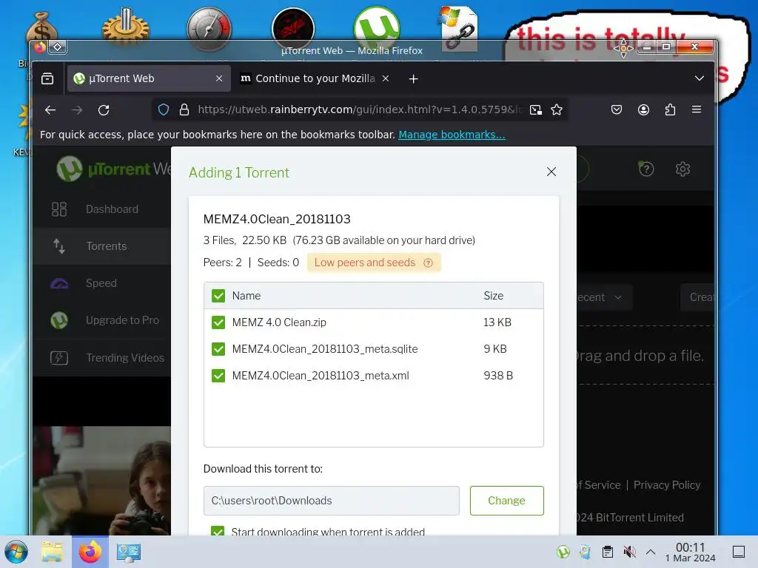Open the Firefox hamburger menu
758x568 pixels.
click(x=697, y=109)
